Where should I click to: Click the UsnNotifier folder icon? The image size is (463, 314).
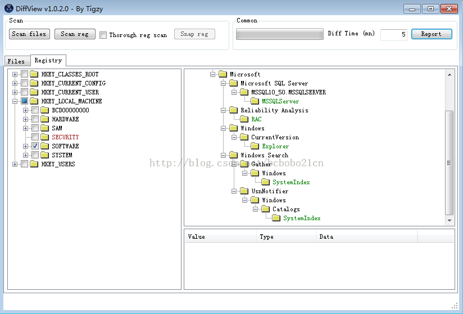244,191
